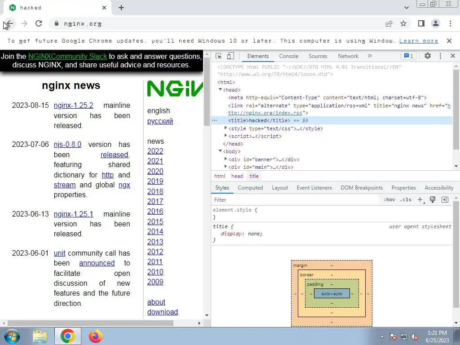Open the NGINXCommunity Slack link

(67, 56)
